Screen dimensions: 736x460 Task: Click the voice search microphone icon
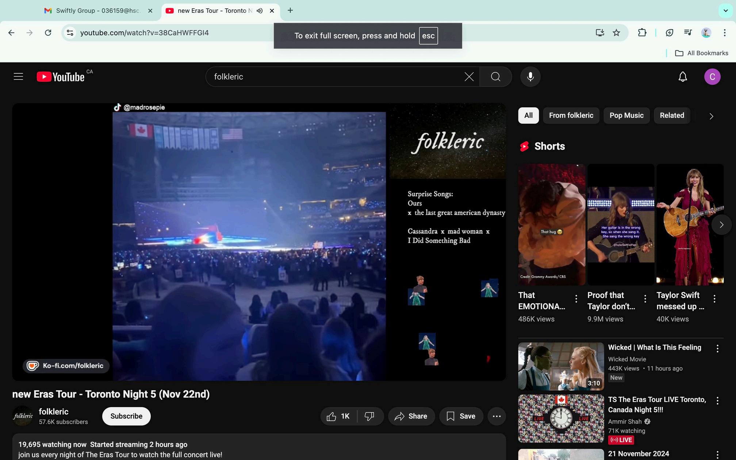(x=530, y=77)
